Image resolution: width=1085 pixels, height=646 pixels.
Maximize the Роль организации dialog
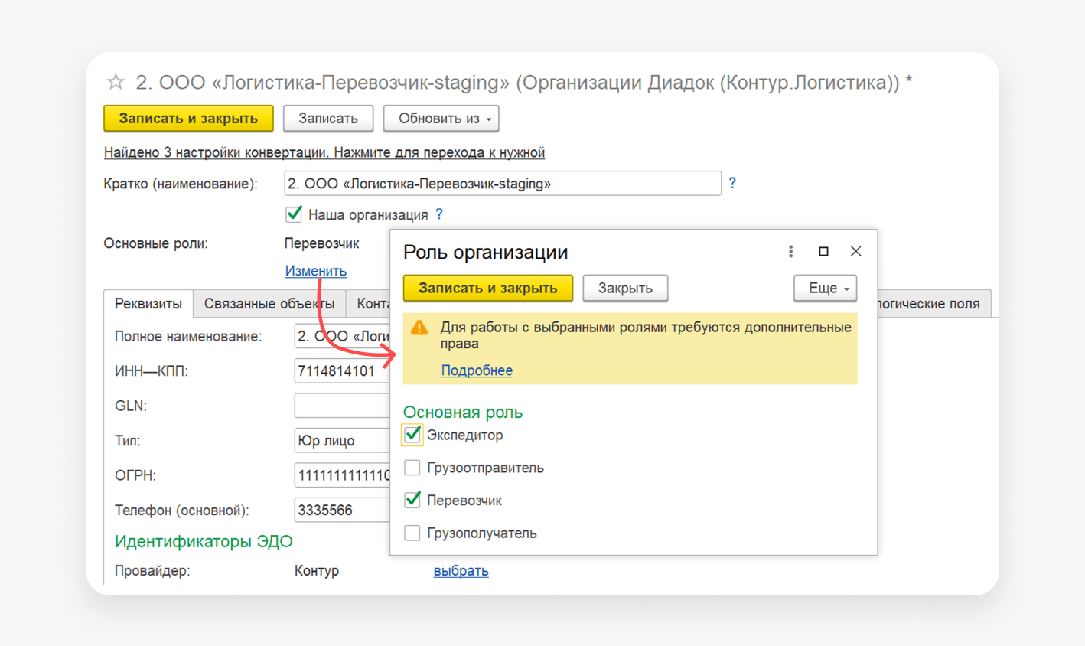pos(823,252)
